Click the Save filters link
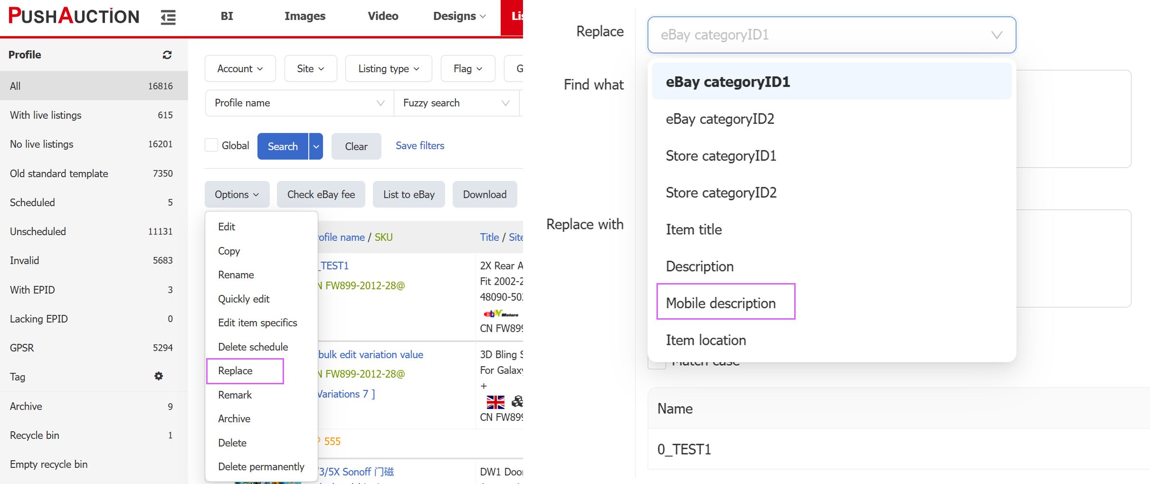The image size is (1150, 484). tap(419, 146)
